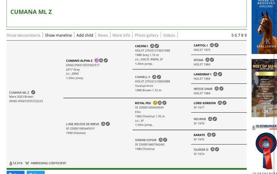
Task: Open progeny icon for Landgraf I
Action: point(215,74)
